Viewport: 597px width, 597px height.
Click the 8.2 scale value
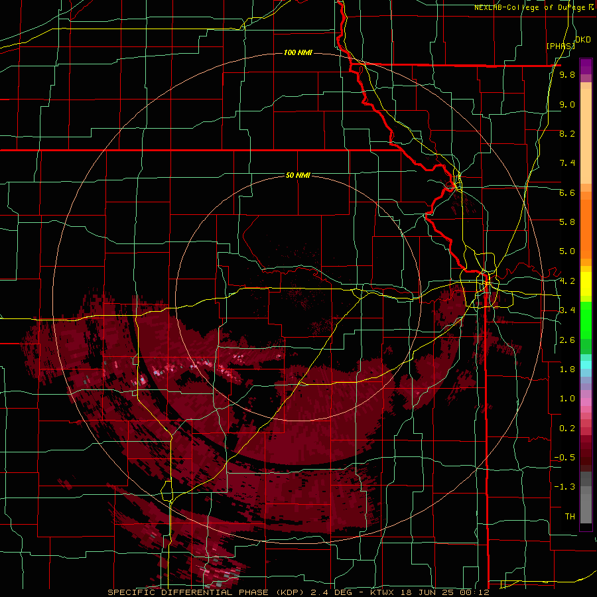[x=567, y=133]
